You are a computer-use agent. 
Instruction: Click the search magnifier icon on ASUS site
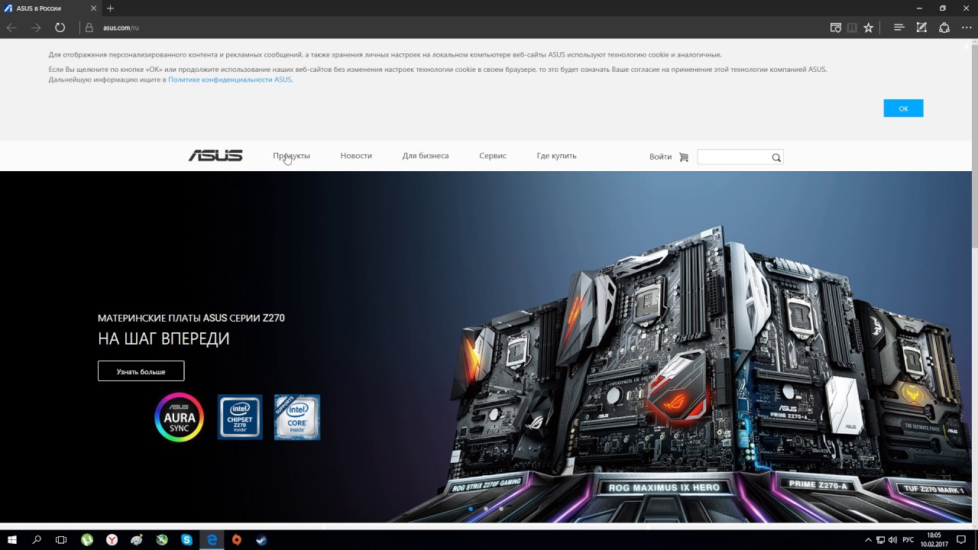tap(776, 157)
